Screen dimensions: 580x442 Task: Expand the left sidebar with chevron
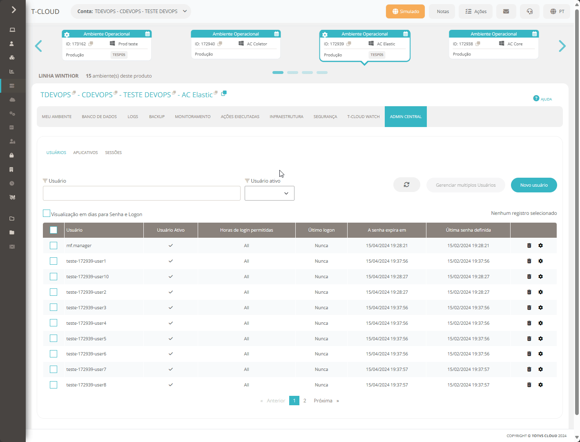click(x=13, y=10)
